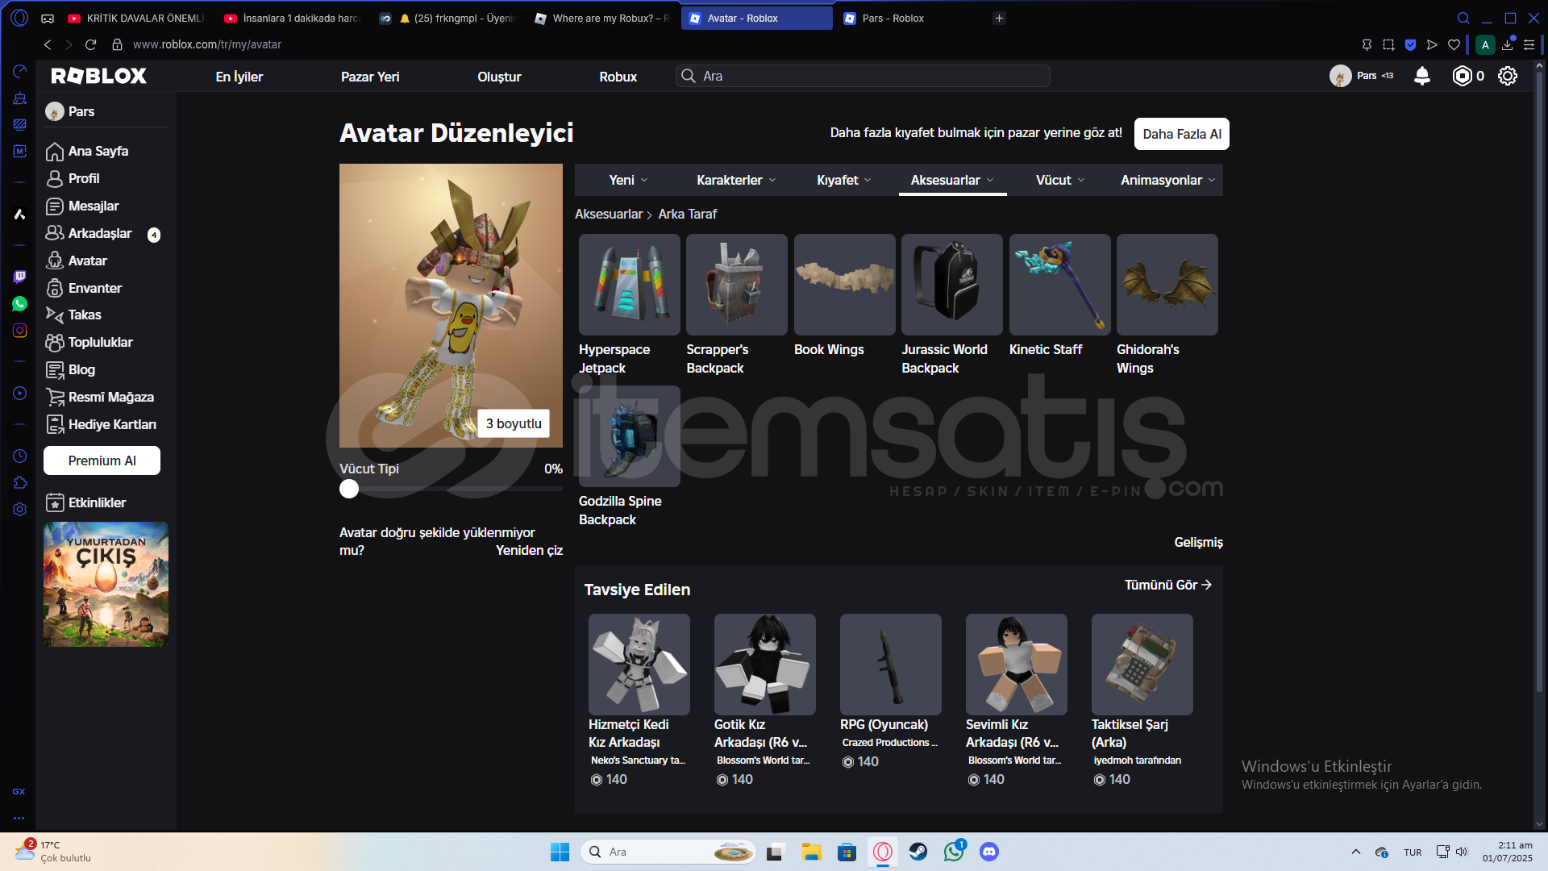
Task: Open Steam from Windows taskbar
Action: pyautogui.click(x=918, y=852)
